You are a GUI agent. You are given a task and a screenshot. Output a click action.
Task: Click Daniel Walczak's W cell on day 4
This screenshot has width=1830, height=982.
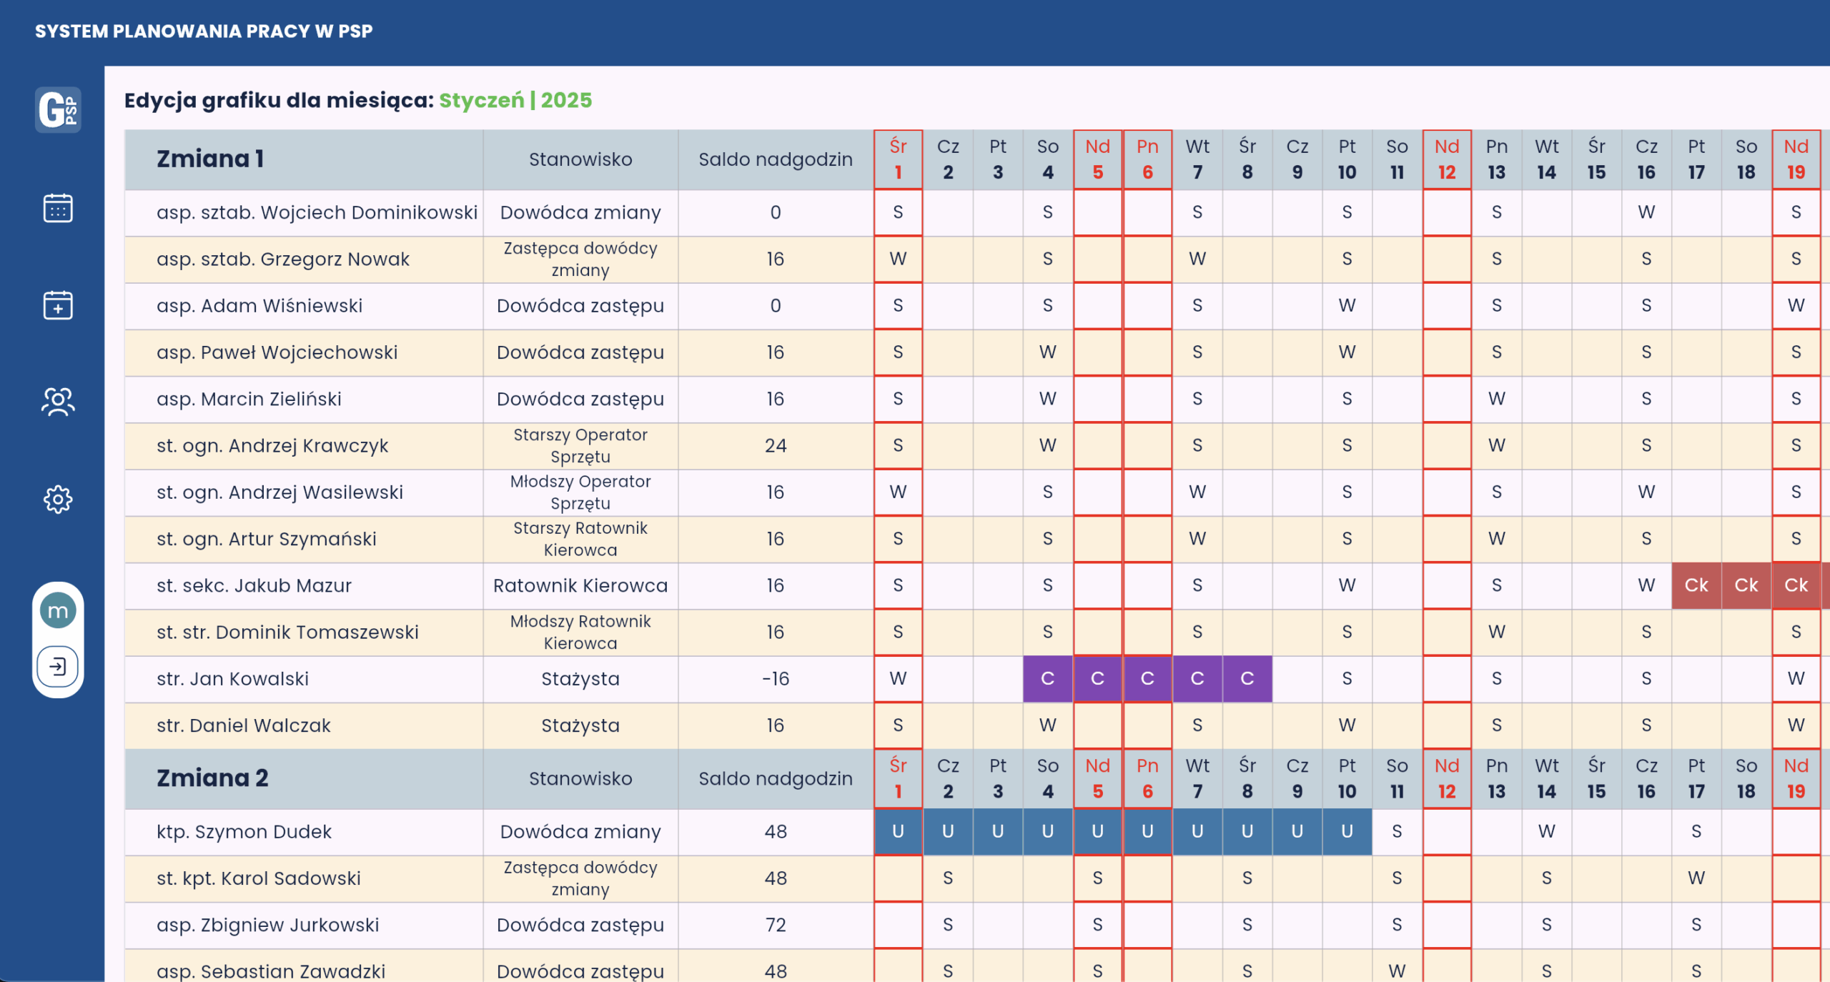click(1047, 725)
